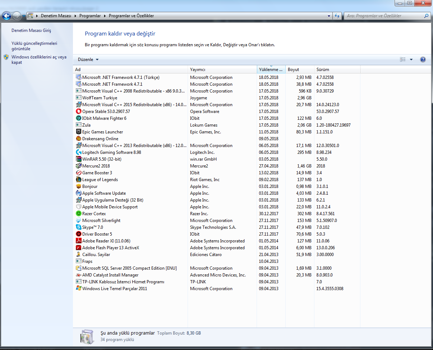Sort by the Ad column header
The width and height of the screenshot is (433, 350).
[x=131, y=70]
